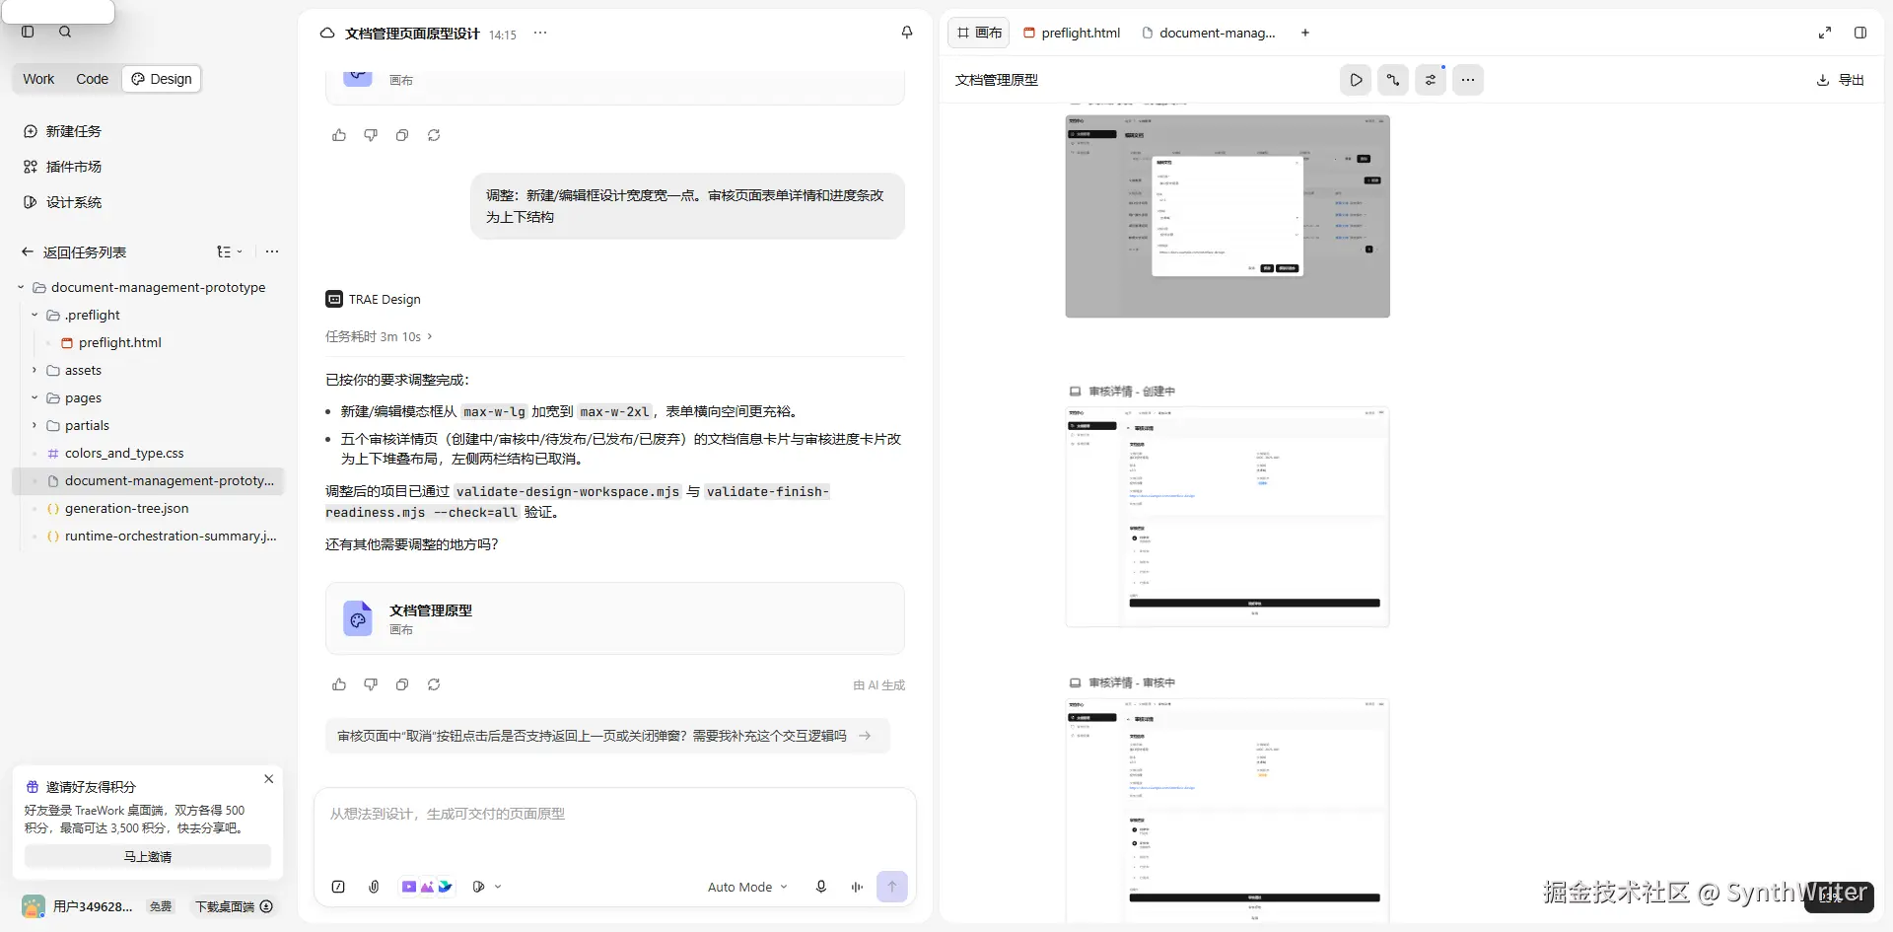
Task: Focus the 从想法到设计 prompt input
Action: pos(615,815)
